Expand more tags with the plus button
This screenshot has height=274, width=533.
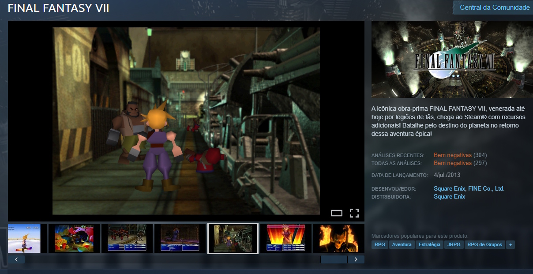click(510, 244)
